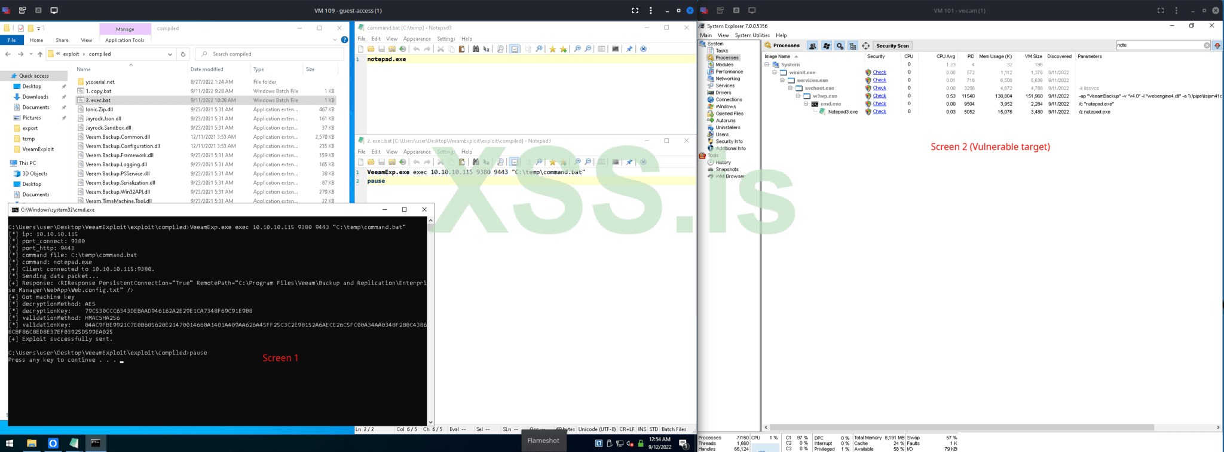The image size is (1224, 452).
Task: Collapse w3wp.exe process tree node
Action: (798, 96)
